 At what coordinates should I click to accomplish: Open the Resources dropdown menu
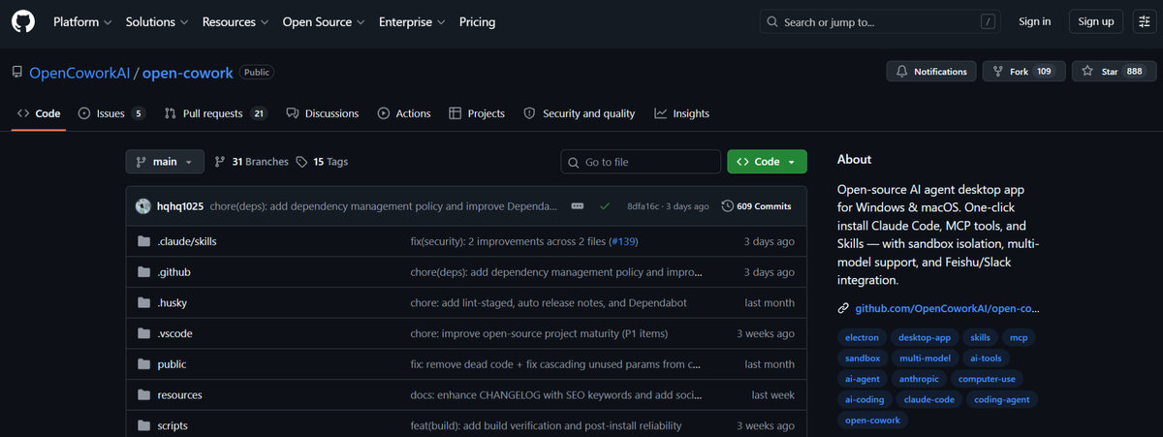pos(236,21)
